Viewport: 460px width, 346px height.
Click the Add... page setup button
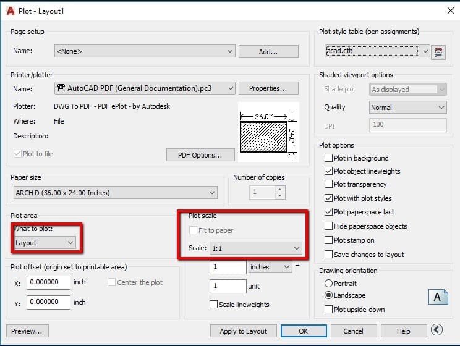click(x=268, y=52)
